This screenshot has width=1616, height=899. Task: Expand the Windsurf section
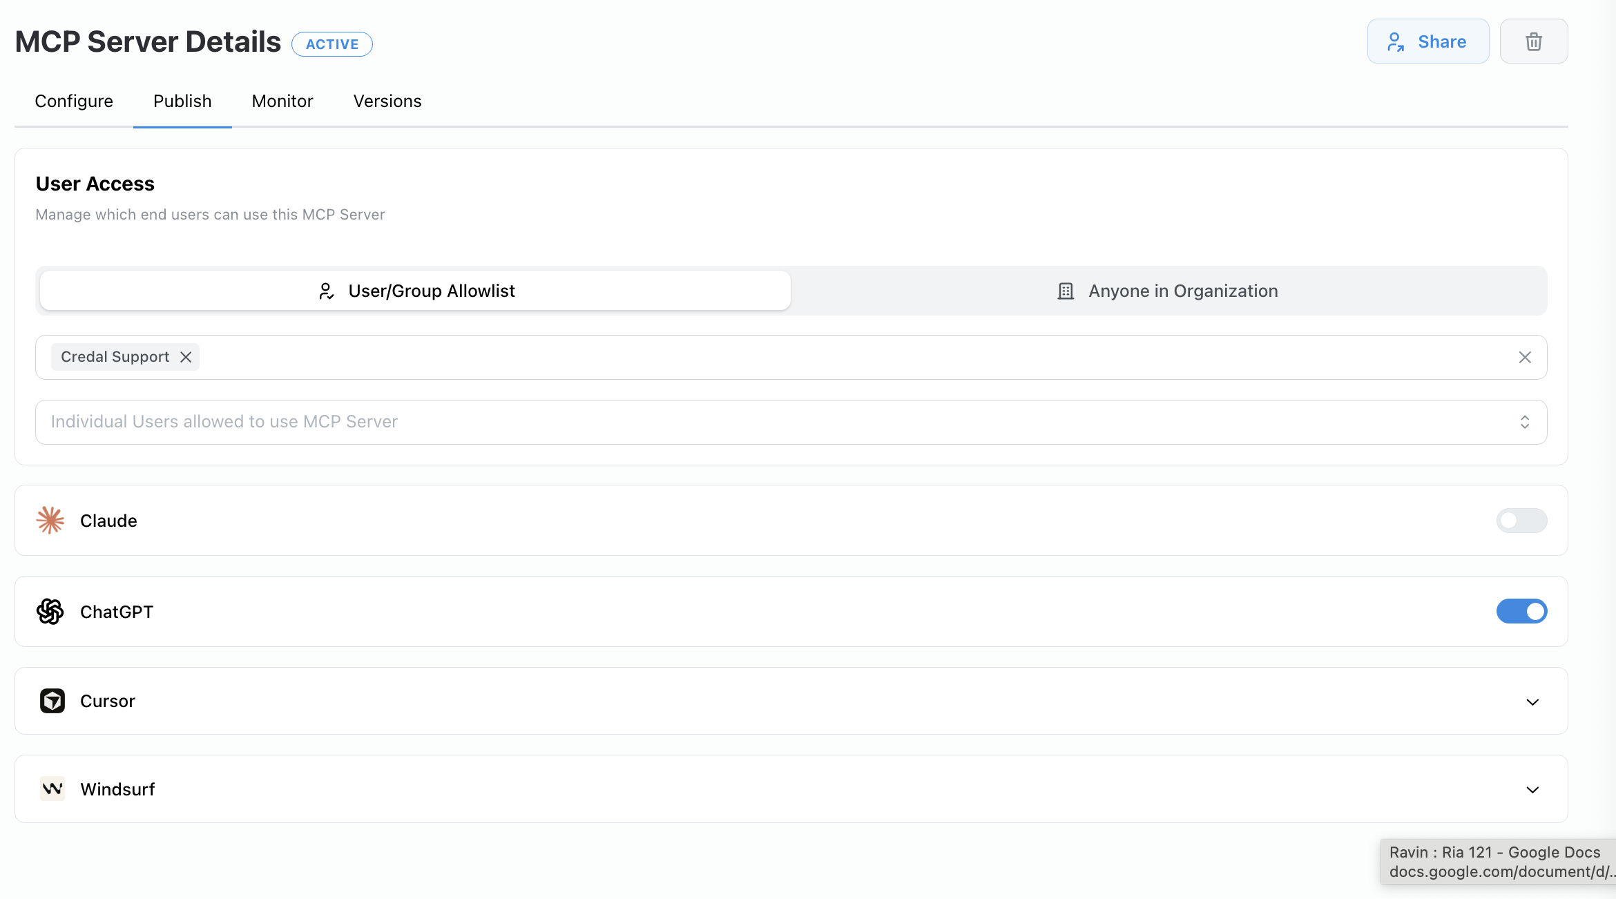click(1533, 789)
